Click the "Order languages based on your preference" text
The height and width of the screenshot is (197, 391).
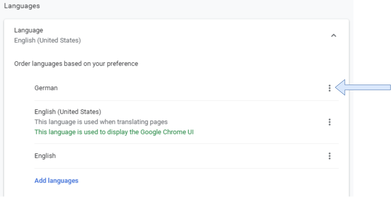click(76, 64)
